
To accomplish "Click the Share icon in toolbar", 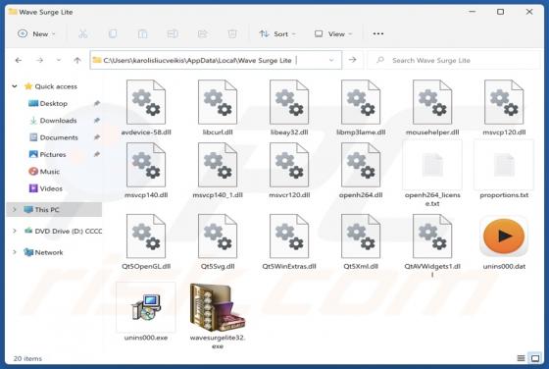I will pyautogui.click(x=202, y=34).
